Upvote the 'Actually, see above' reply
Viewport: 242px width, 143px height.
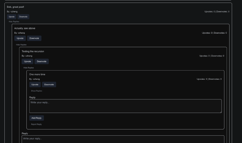tap(20, 38)
